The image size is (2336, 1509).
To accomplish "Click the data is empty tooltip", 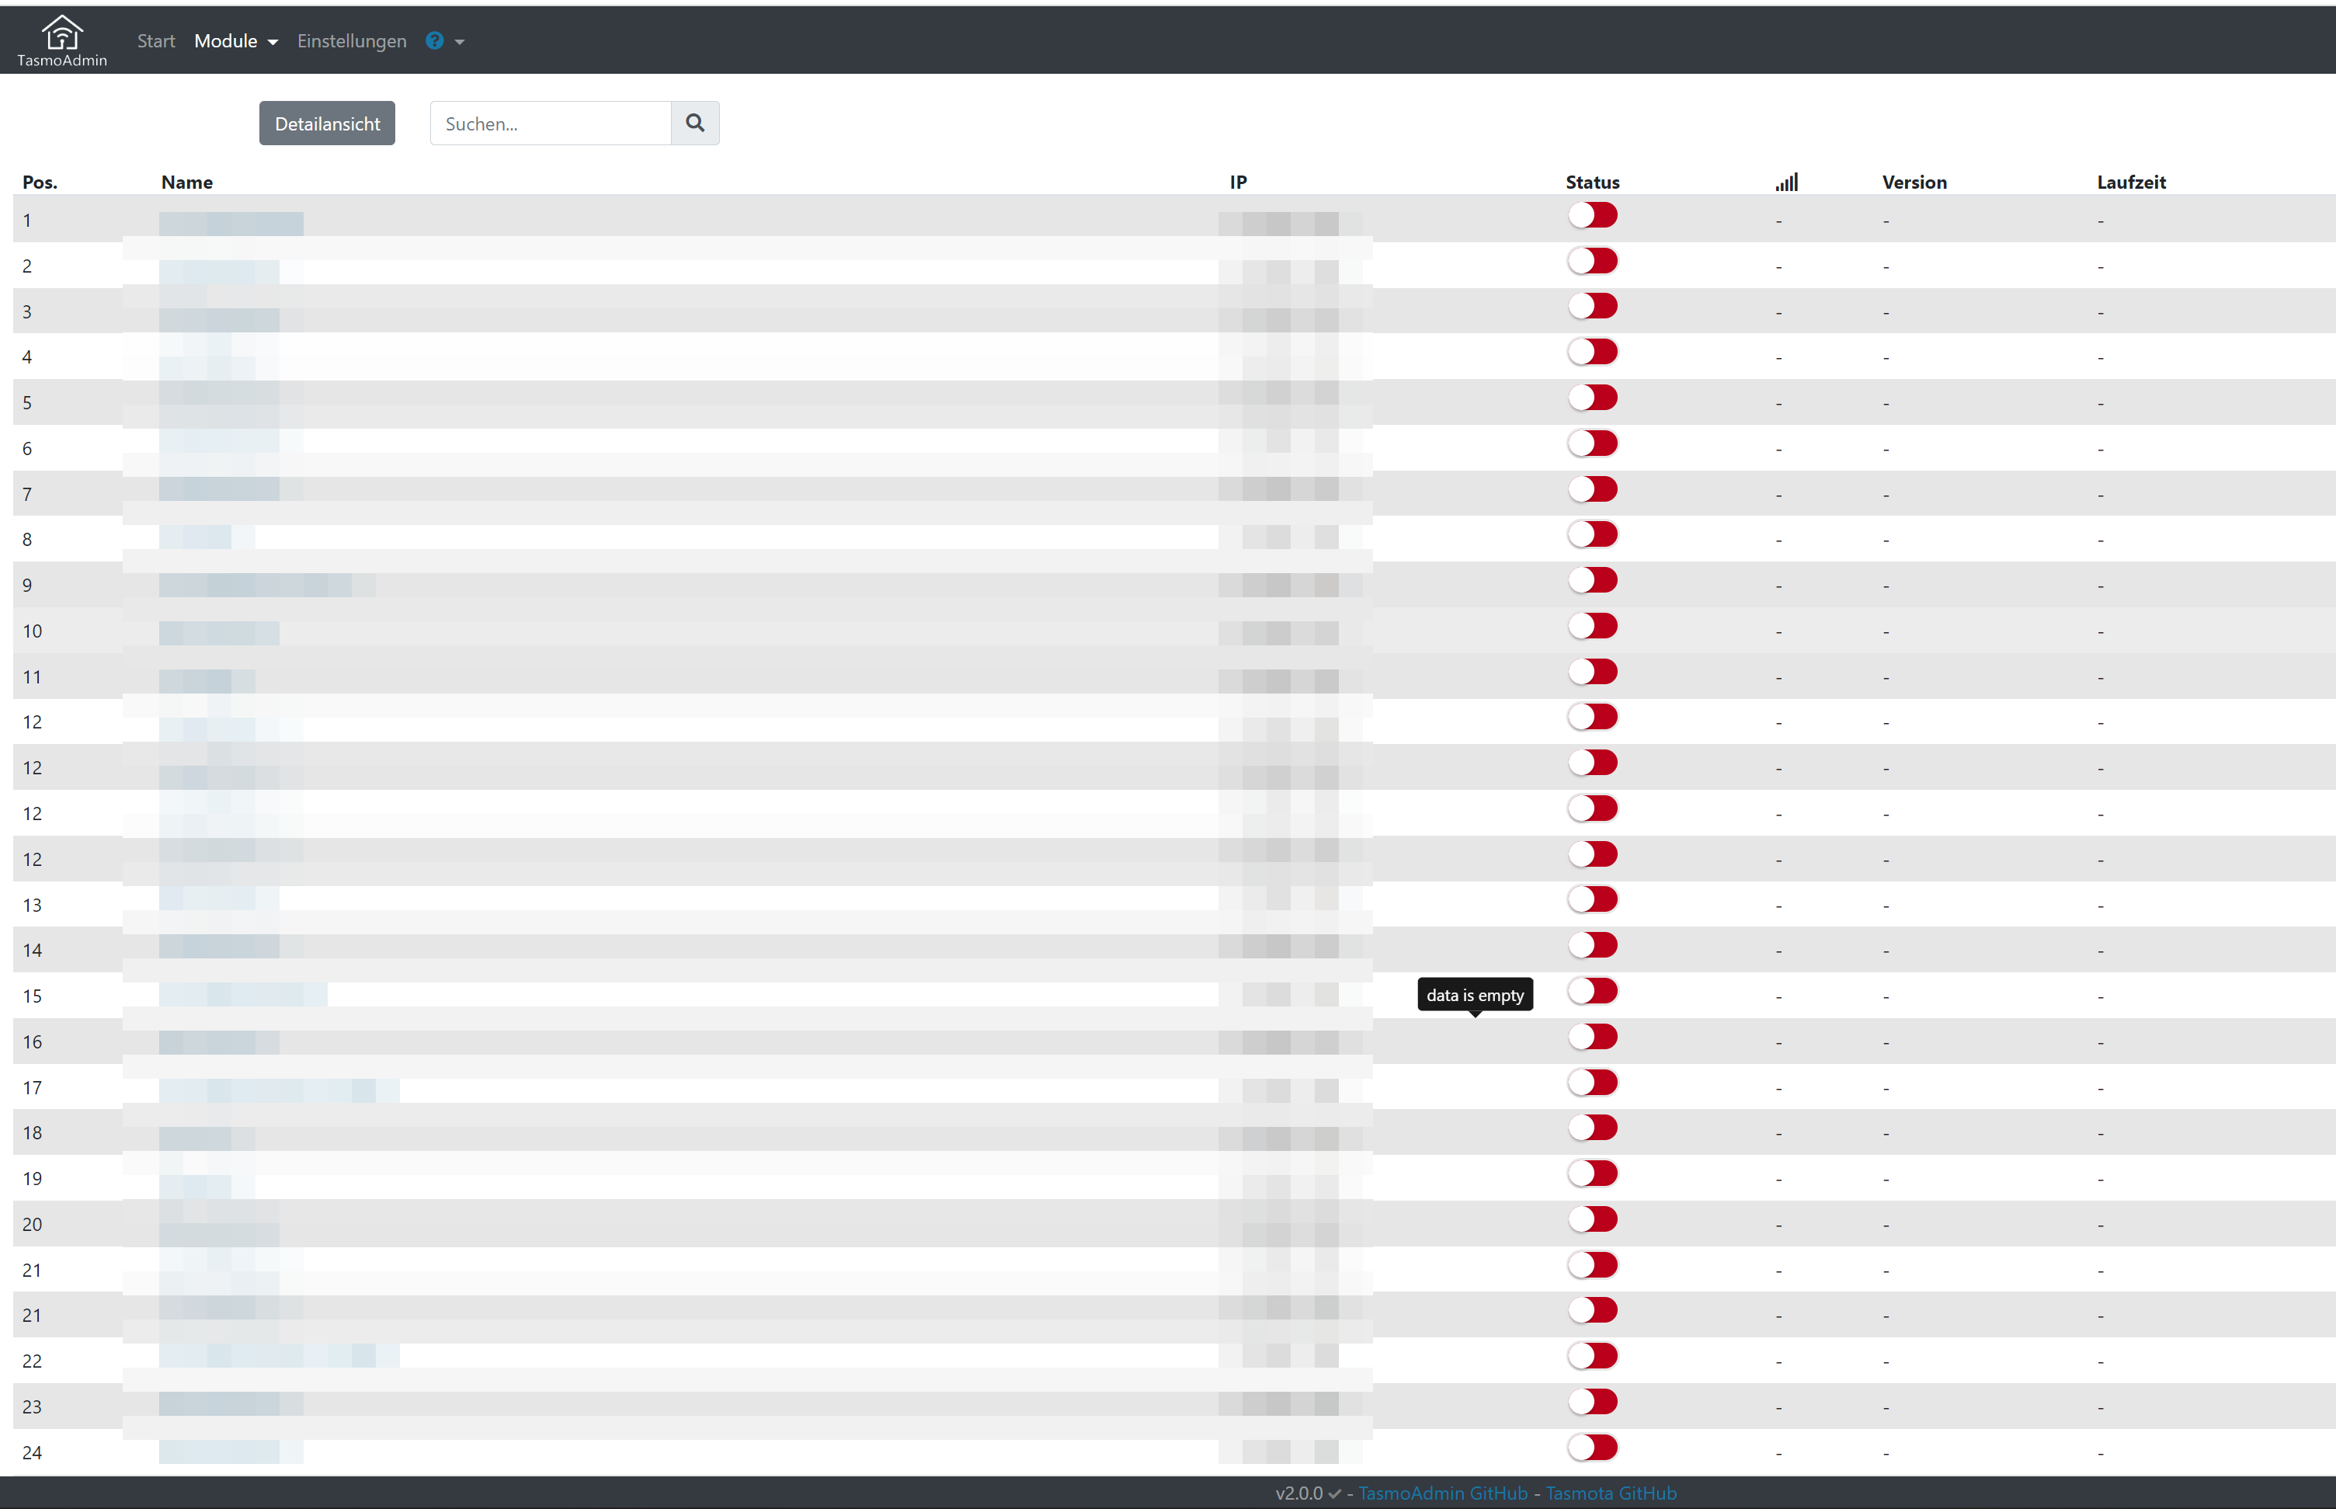I will (1475, 995).
